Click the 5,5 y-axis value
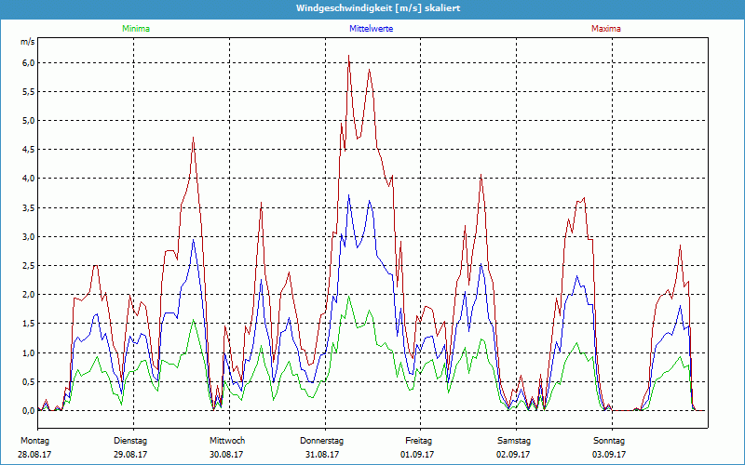Viewport: 745px width, 465px height. 27,91
